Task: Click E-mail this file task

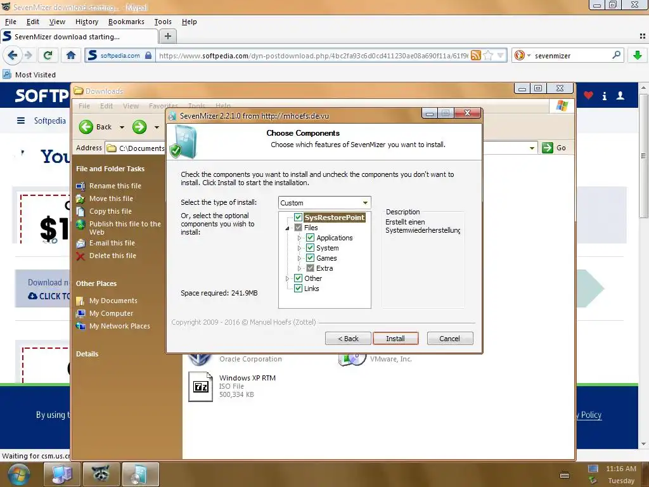Action: point(106,243)
